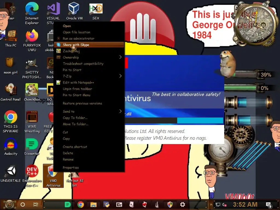Viewport: 280px width, 210px height.
Task: Open Cortana search circle on taskbar
Action: click(23, 205)
